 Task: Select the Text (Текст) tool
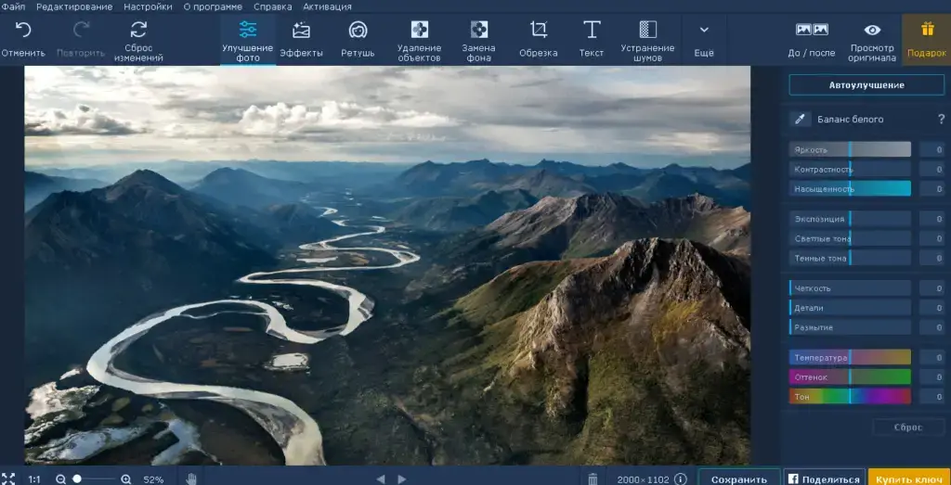[x=591, y=31]
